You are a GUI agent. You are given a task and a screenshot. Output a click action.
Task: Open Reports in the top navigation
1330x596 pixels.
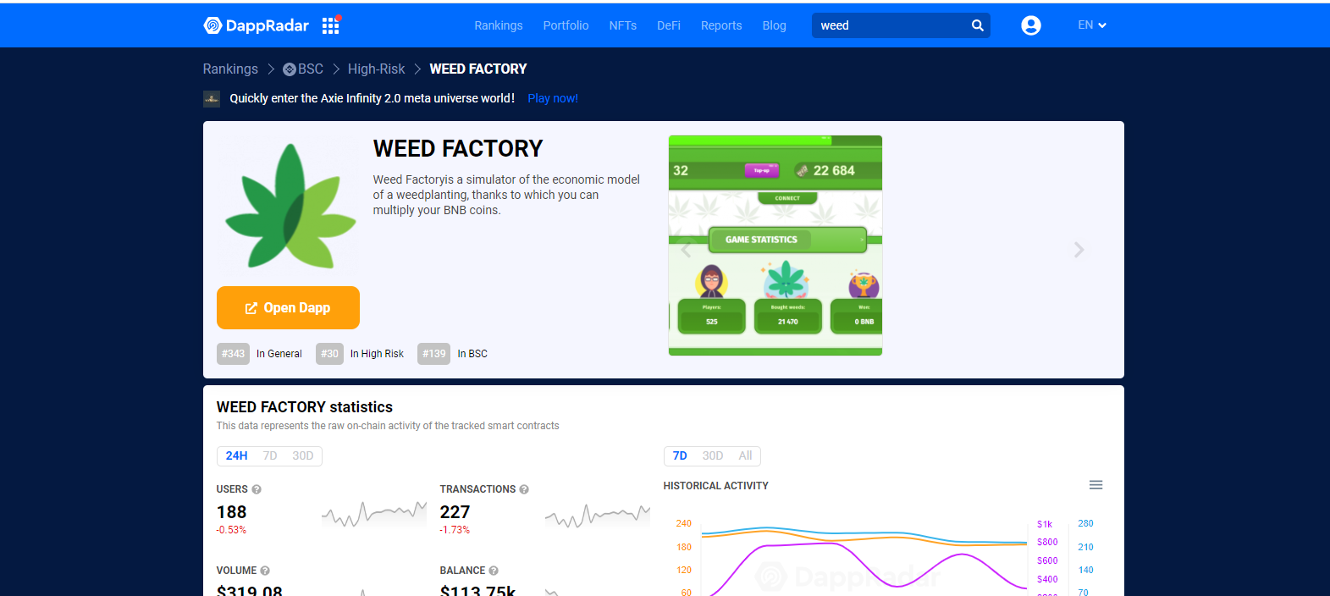(x=721, y=25)
